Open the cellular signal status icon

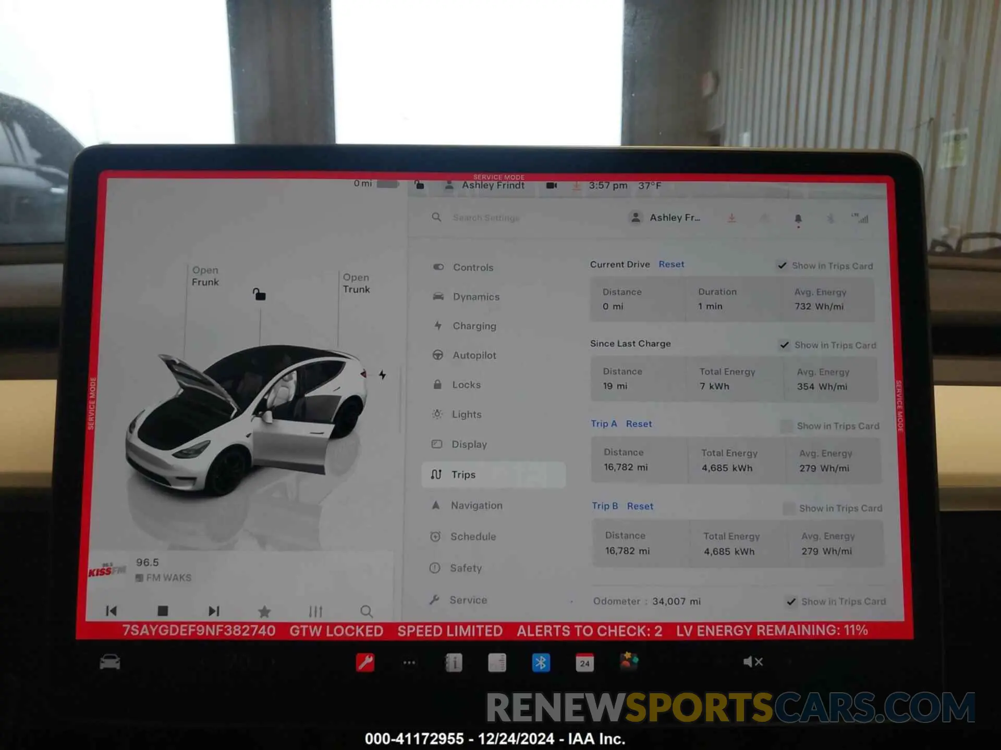click(x=860, y=218)
